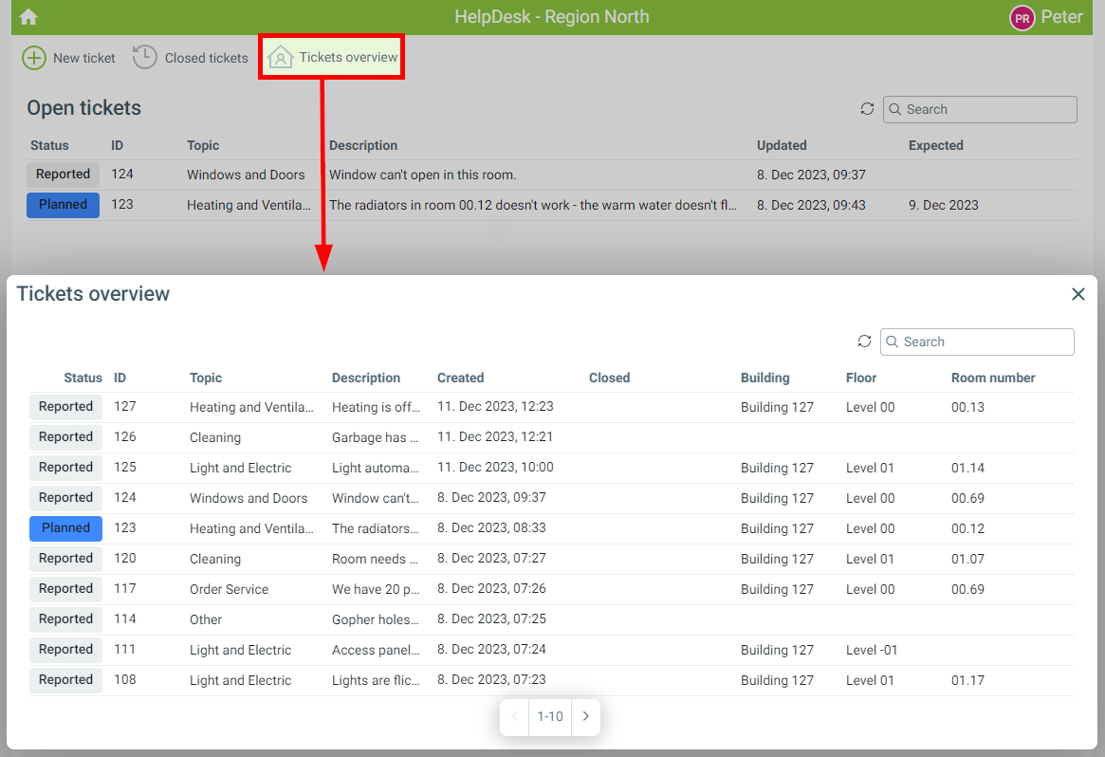The height and width of the screenshot is (757, 1105).
Task: Click the New ticket plus icon
Action: [33, 58]
